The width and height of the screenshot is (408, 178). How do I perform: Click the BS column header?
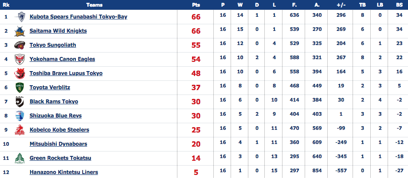point(399,5)
